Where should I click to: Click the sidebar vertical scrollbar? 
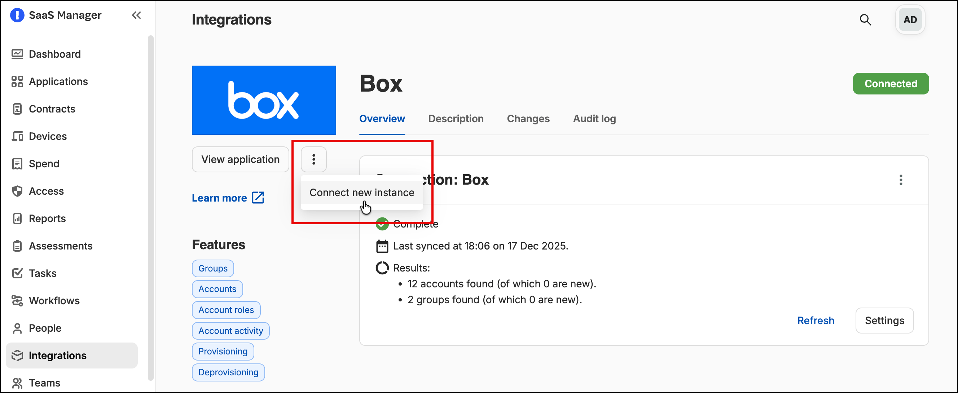coord(150,208)
